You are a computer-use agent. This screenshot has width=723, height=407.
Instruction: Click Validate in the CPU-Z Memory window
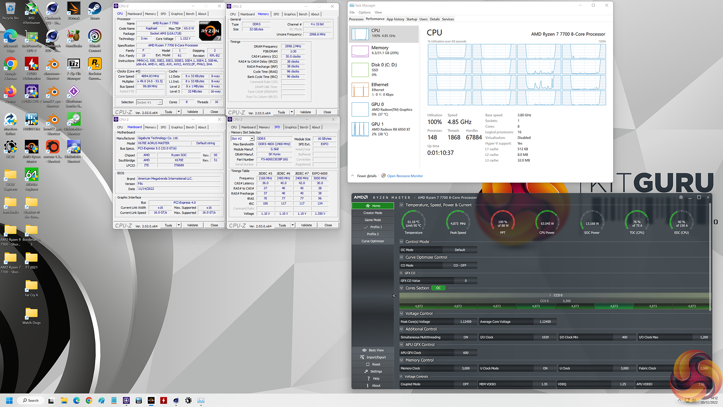(305, 112)
